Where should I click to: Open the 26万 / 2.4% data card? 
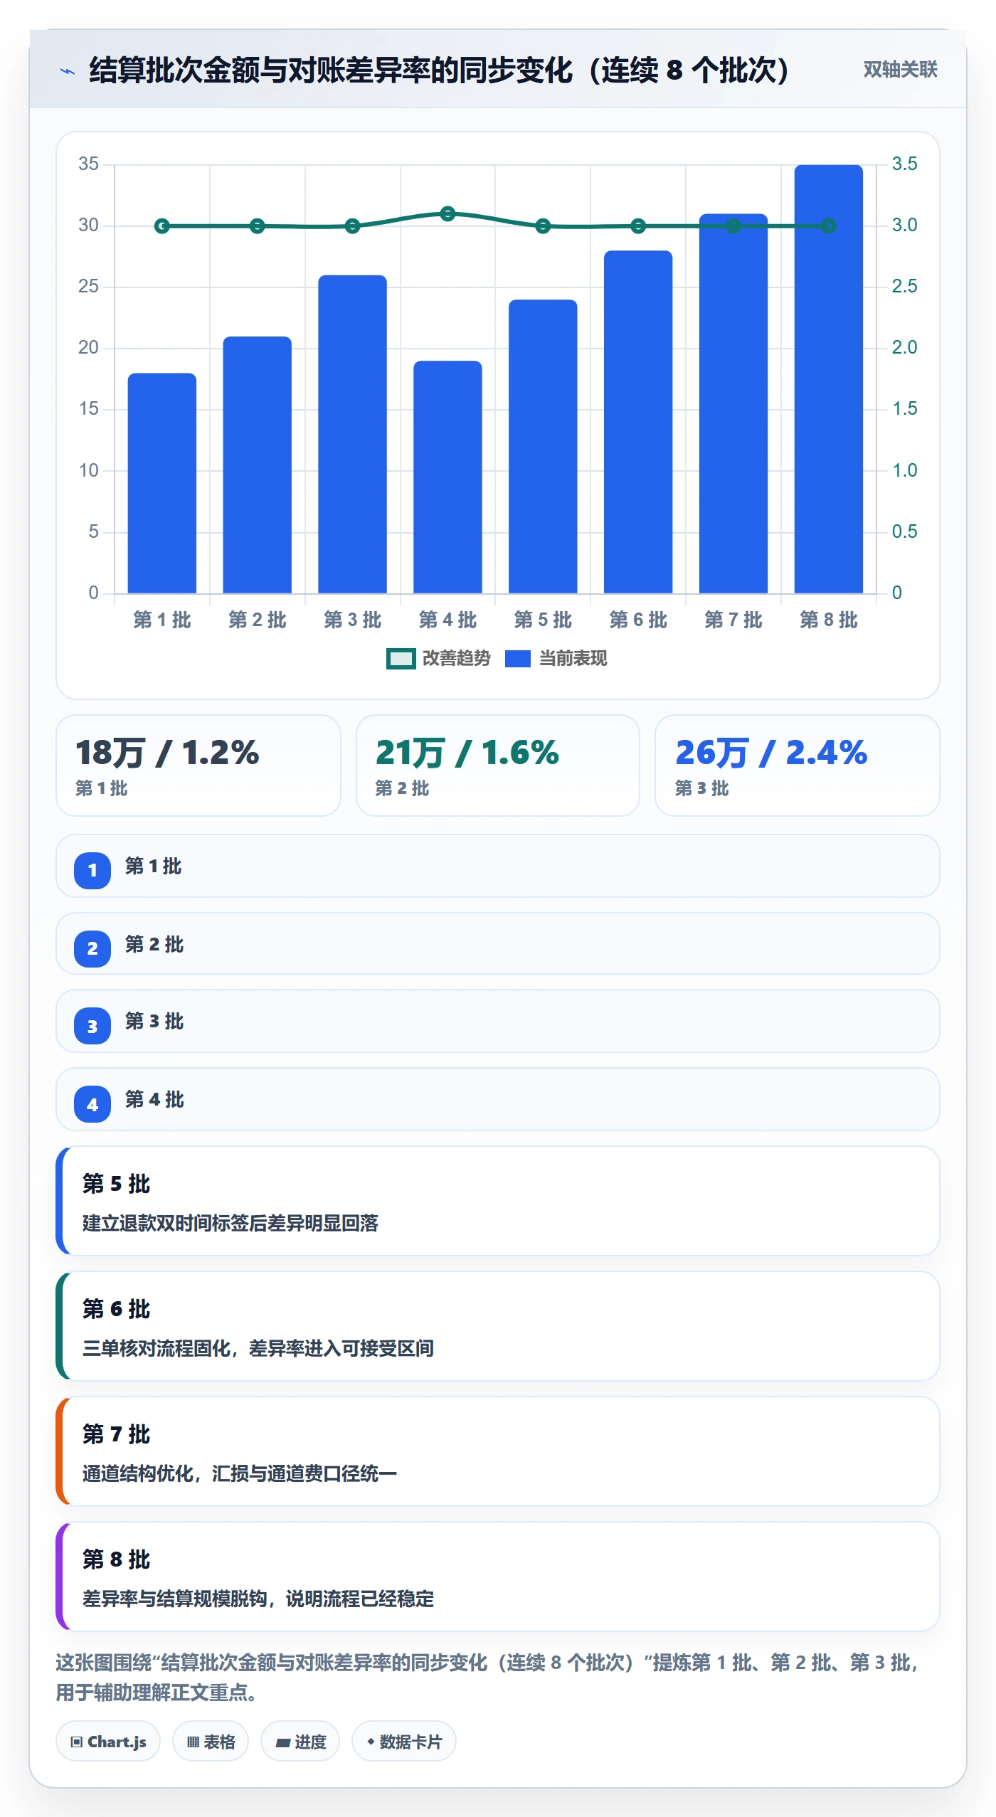point(798,766)
